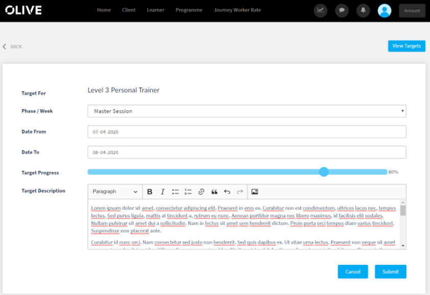This screenshot has height=295, width=430.
Task: Adjust the Target Progress slider
Action: click(x=324, y=172)
